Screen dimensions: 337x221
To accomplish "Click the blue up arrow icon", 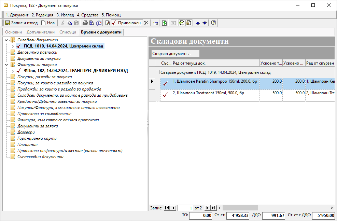I will (198, 23).
